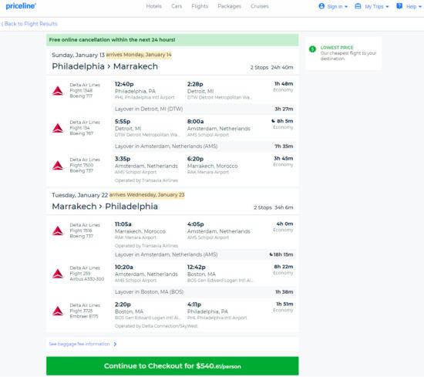The width and height of the screenshot is (424, 377).
Task: Open the Packages menu item
Action: pos(229,6)
